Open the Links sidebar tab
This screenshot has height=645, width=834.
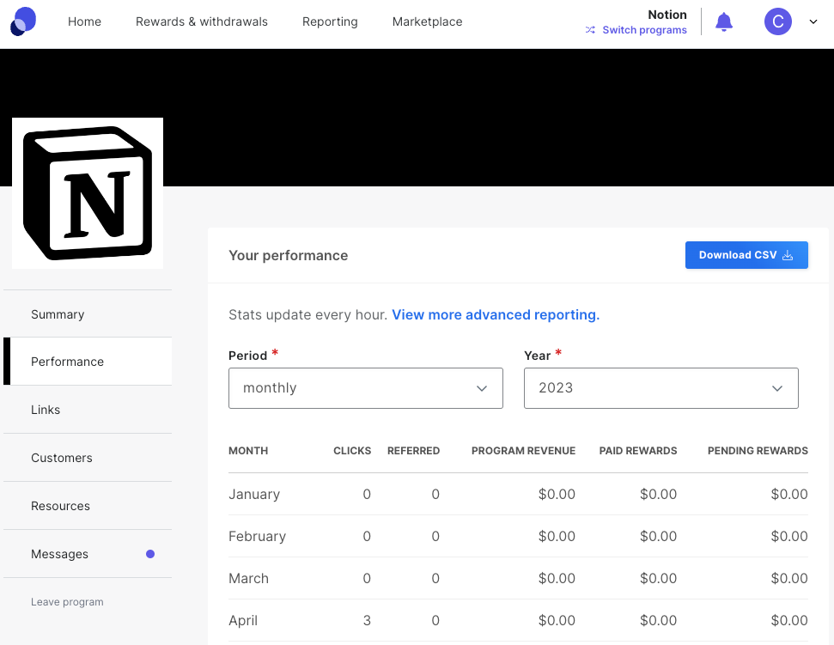click(46, 410)
